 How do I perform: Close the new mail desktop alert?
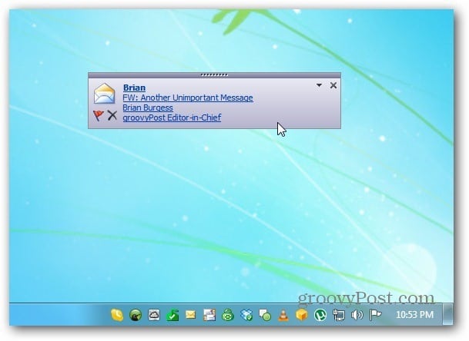[333, 85]
